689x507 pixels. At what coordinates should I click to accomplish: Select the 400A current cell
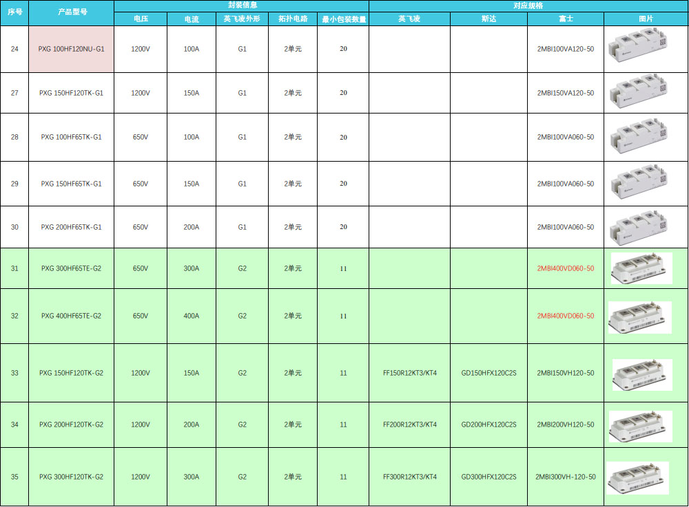tap(192, 316)
